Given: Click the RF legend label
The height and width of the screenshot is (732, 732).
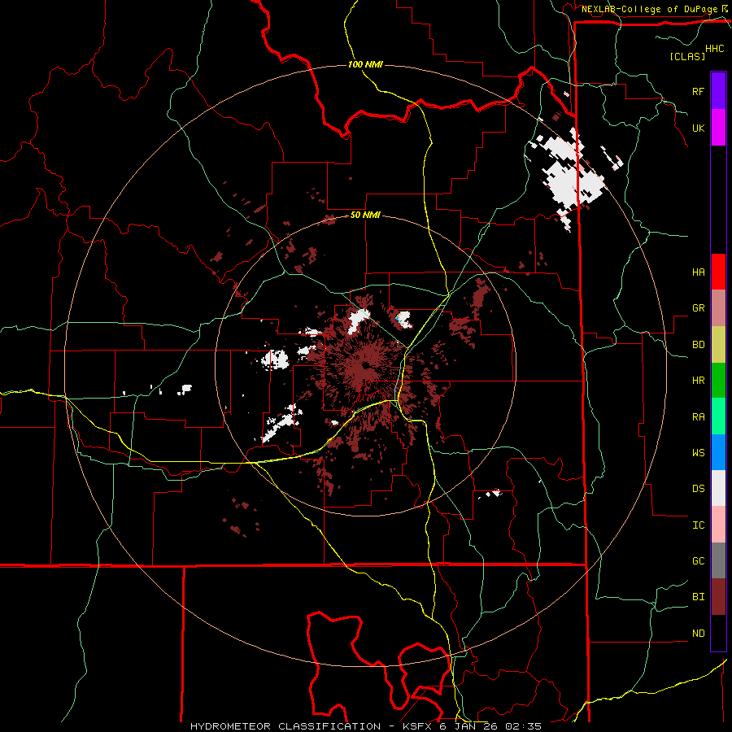Looking at the screenshot, I should pyautogui.click(x=698, y=91).
